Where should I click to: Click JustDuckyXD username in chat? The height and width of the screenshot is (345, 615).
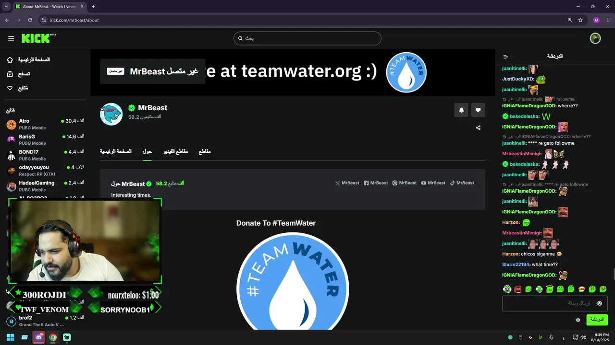(518, 79)
